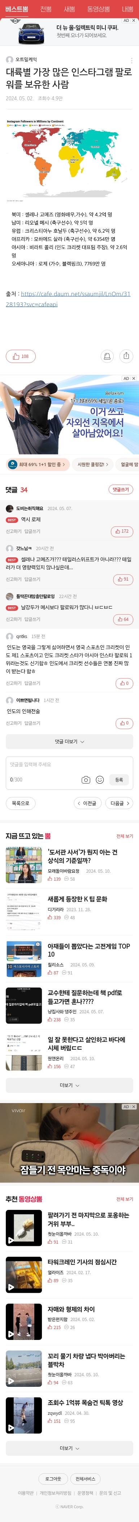Click the notification bell icon under the post
This screenshot has width=139, height=1522.
click(x=107, y=356)
